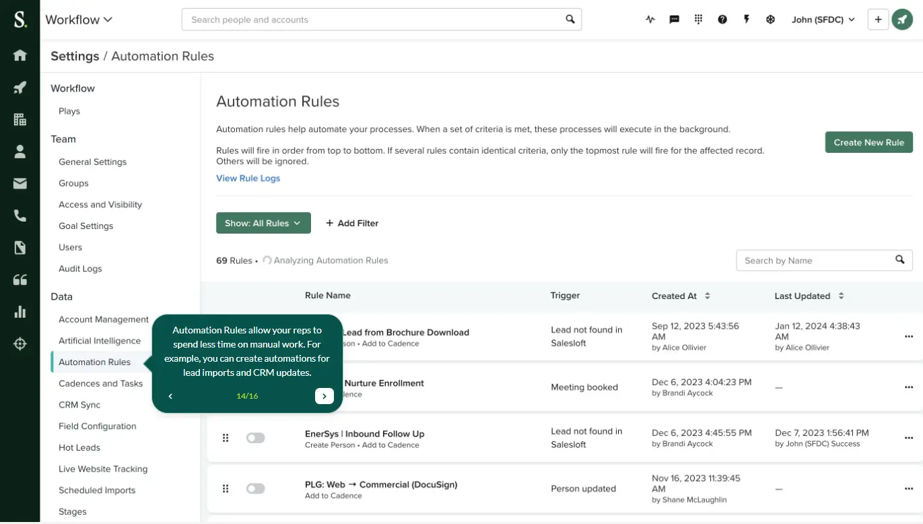Click the plus add button in top bar
The width and height of the screenshot is (923, 524).
pyautogui.click(x=878, y=20)
